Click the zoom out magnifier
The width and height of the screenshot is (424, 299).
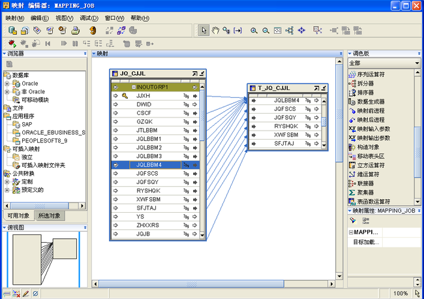(265, 31)
